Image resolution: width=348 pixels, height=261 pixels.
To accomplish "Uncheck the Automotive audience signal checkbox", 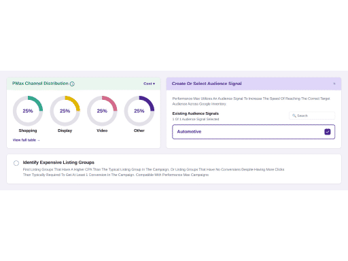I will tap(328, 132).
